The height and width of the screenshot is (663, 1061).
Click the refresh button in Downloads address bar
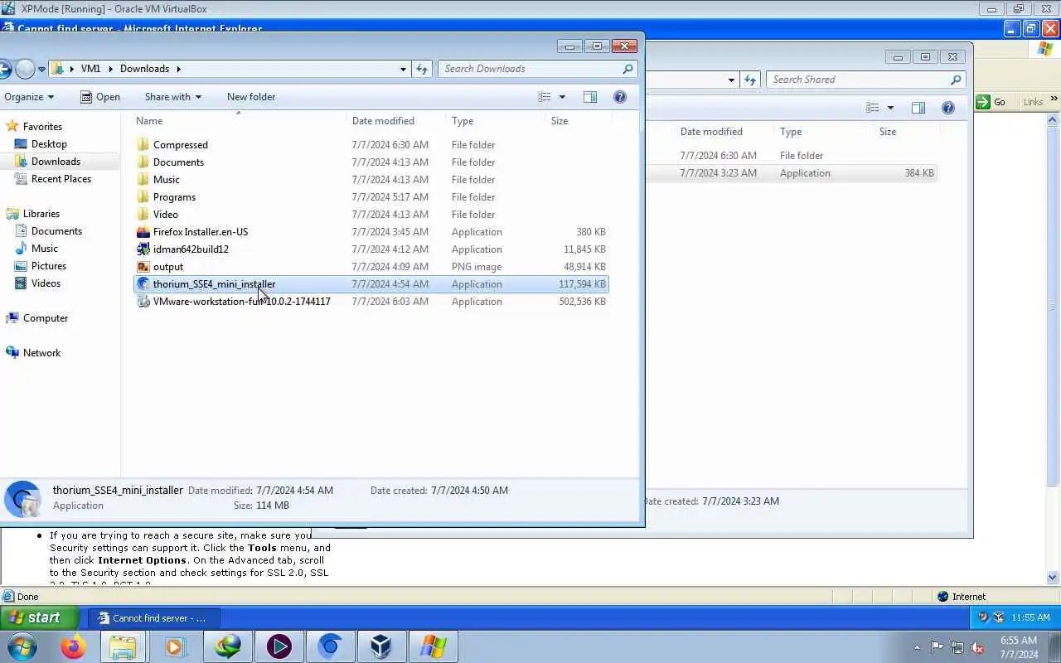point(422,69)
